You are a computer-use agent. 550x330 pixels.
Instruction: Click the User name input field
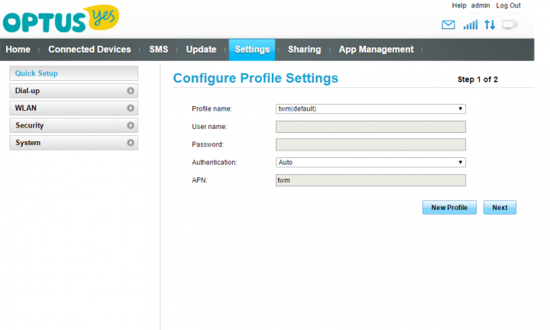pos(370,127)
